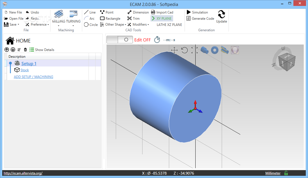Click the machining time stopwatch icon
This screenshot has width=308, height=178.
click(157, 40)
